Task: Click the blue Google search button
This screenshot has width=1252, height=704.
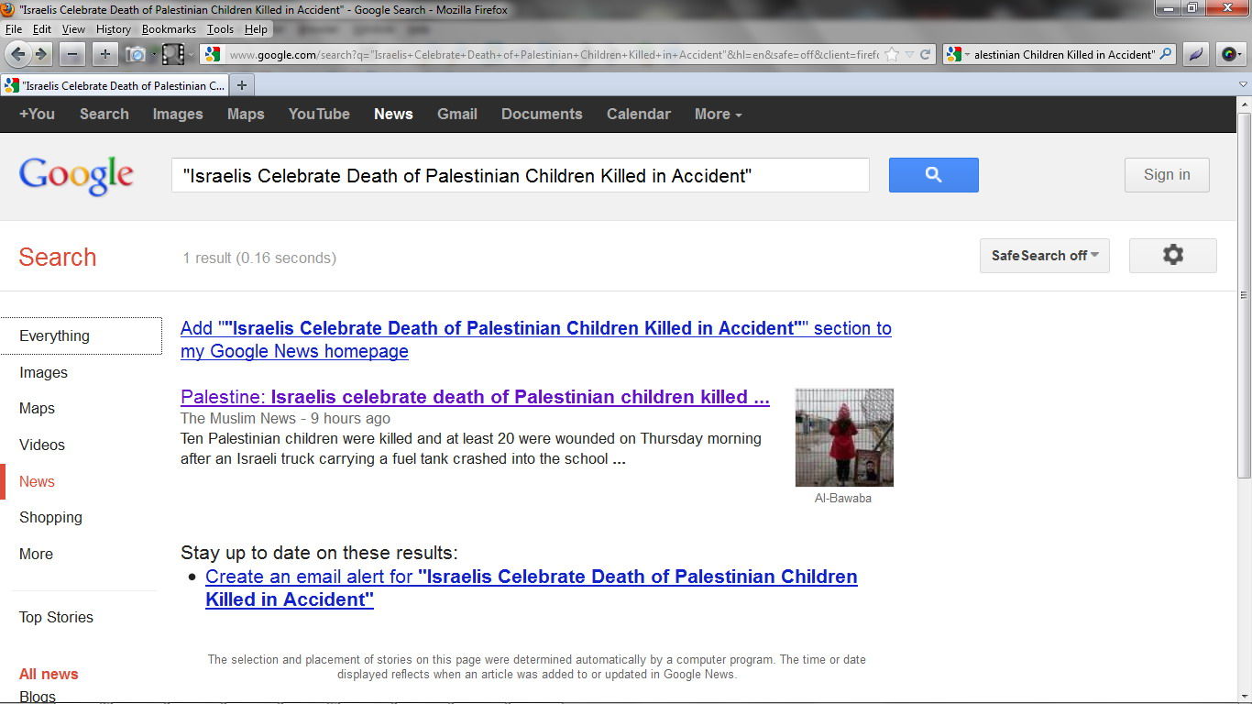Action: coord(933,174)
